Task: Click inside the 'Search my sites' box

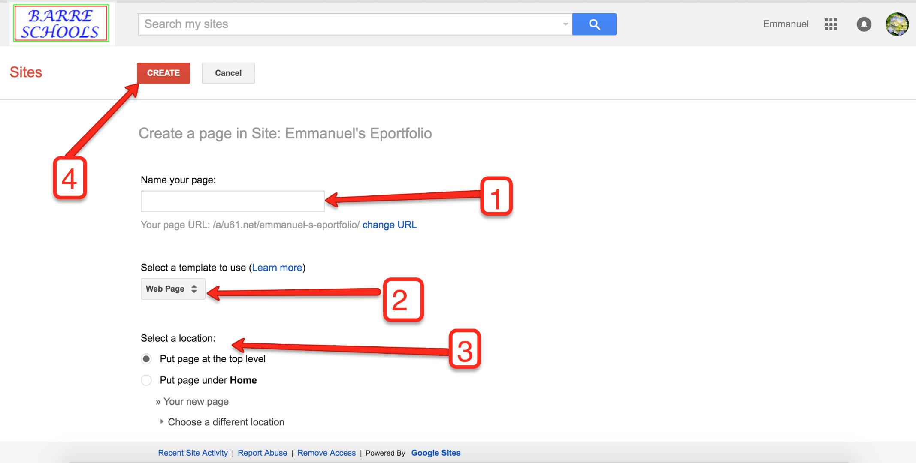Action: click(300, 24)
